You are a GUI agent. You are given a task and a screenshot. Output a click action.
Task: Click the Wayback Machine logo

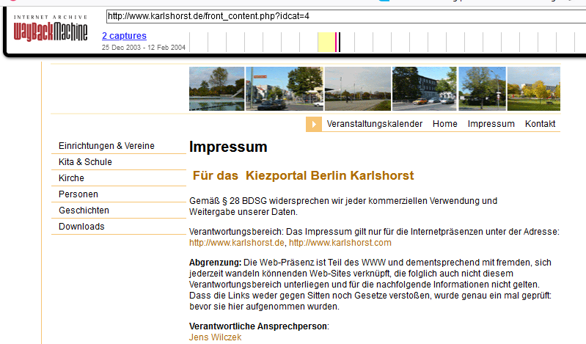[51, 29]
